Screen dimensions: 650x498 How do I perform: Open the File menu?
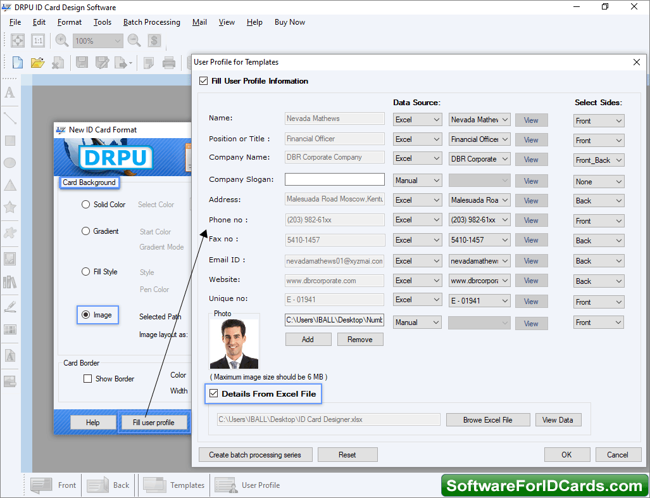pyautogui.click(x=15, y=22)
